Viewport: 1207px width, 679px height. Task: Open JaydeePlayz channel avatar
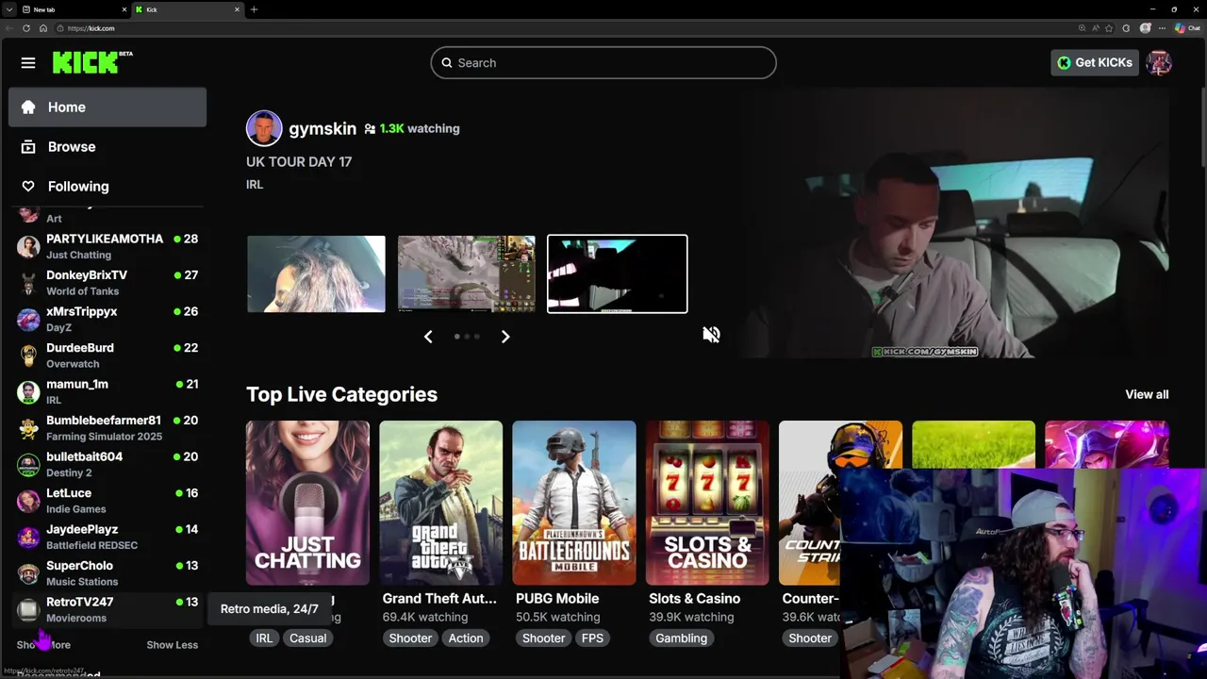pos(28,538)
